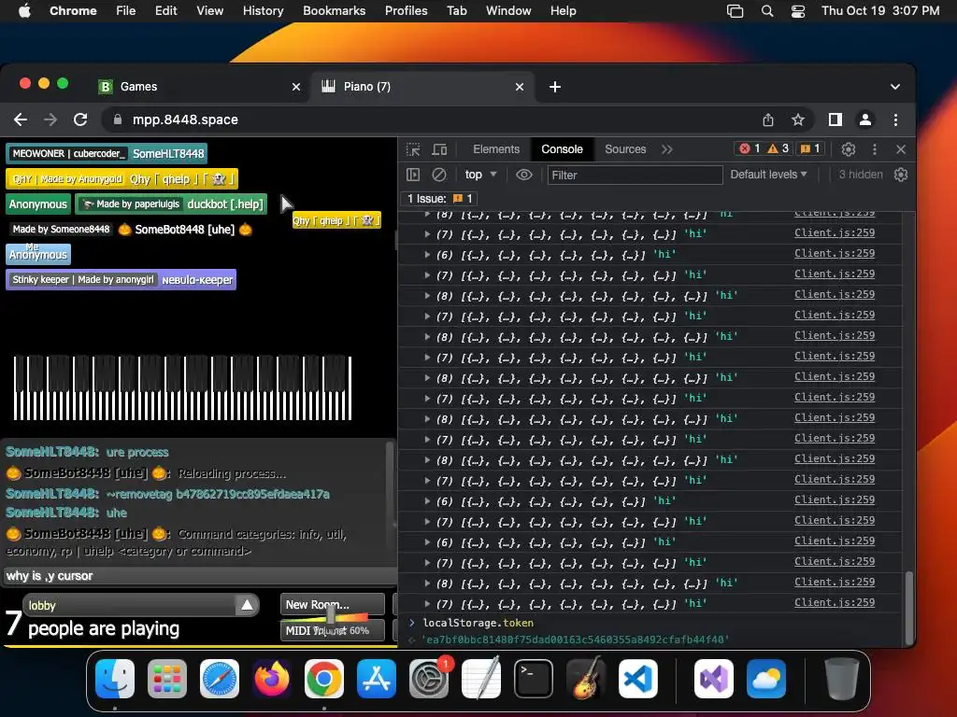957x717 pixels.
Task: Click the orange issues badge in the DevTools toolbar
Action: 810,148
